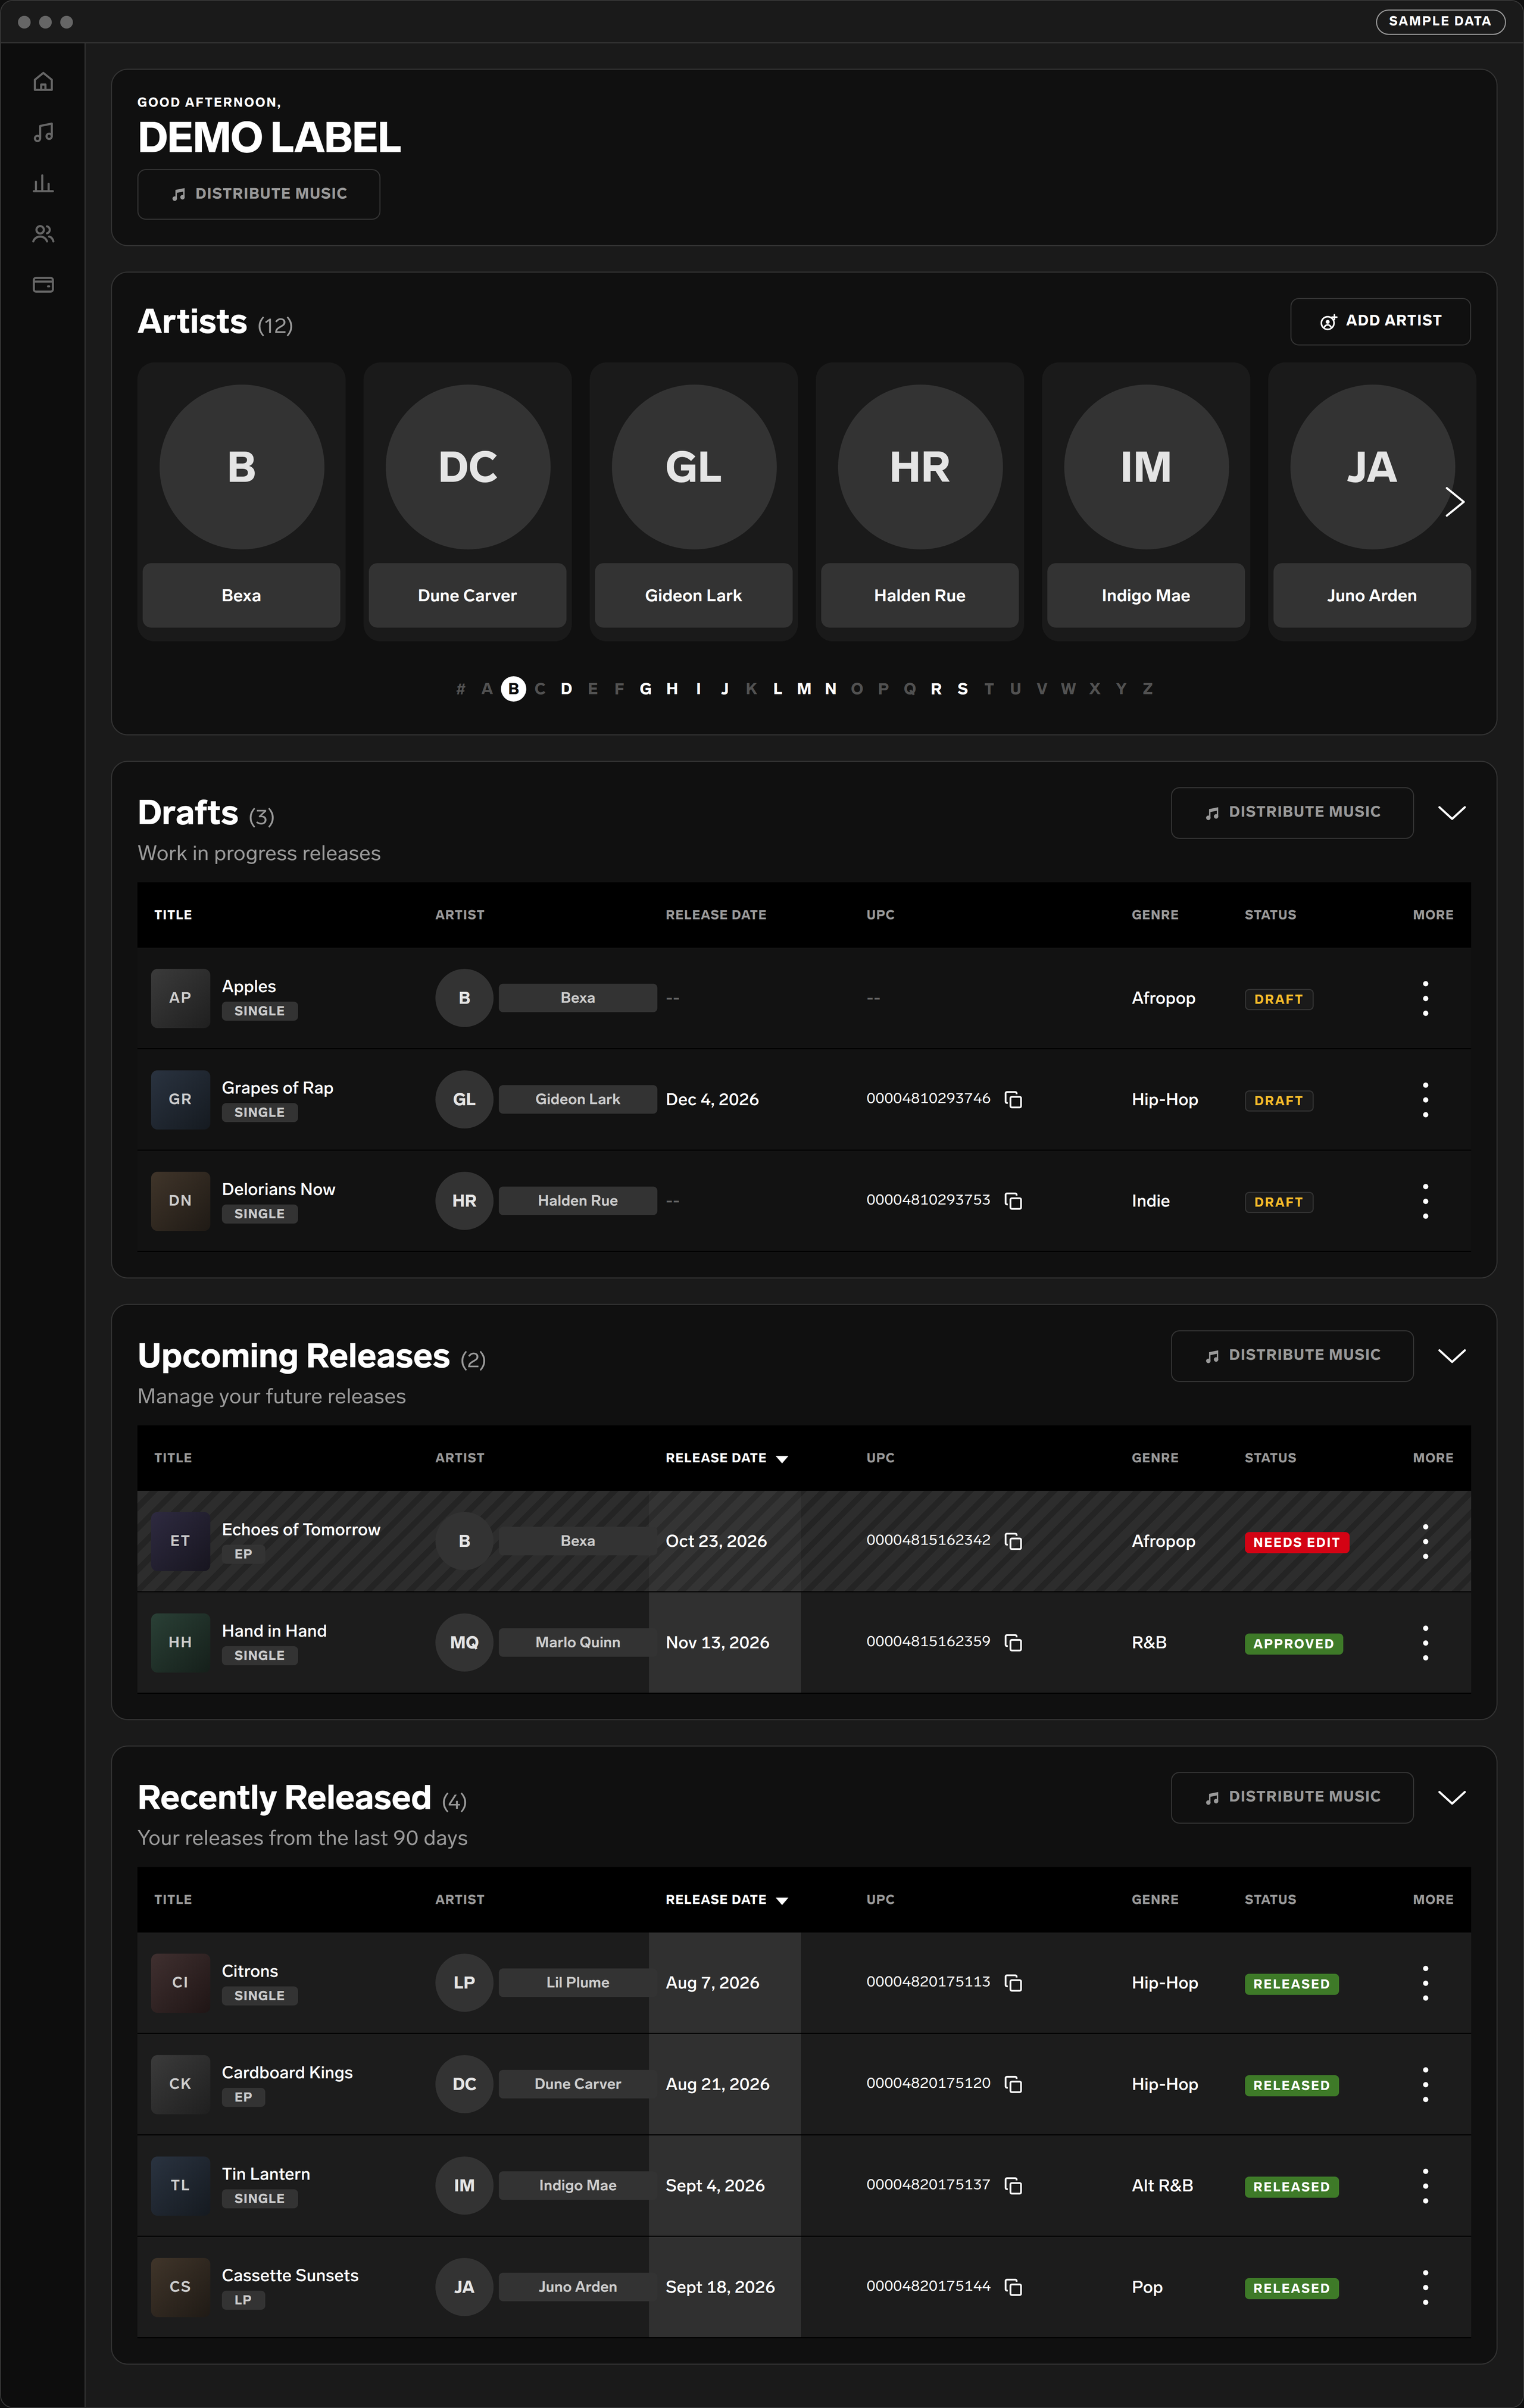Copy UPC for Delorians Now
This screenshot has height=2408, width=1524.
[1013, 1200]
